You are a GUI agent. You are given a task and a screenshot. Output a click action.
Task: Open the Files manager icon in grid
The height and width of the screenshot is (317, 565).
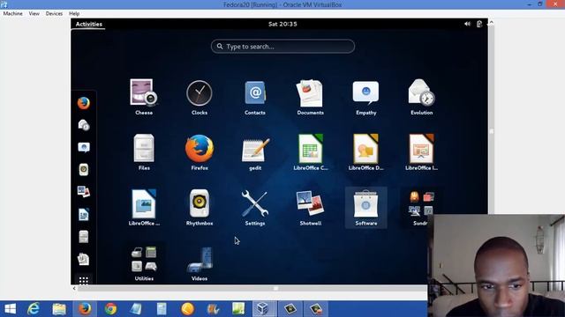(x=144, y=152)
